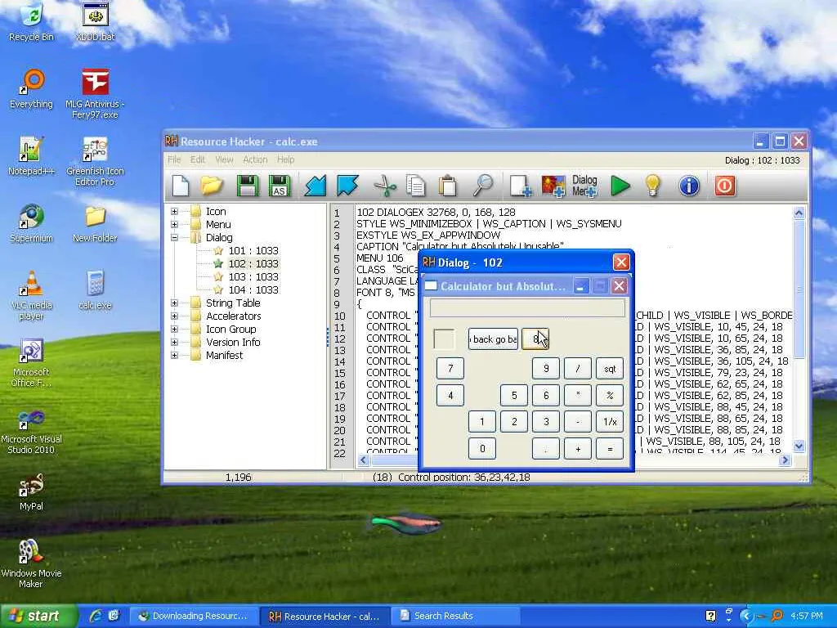Add an image resource with the picture-plus icon
This screenshot has height=628, width=837.
point(553,186)
